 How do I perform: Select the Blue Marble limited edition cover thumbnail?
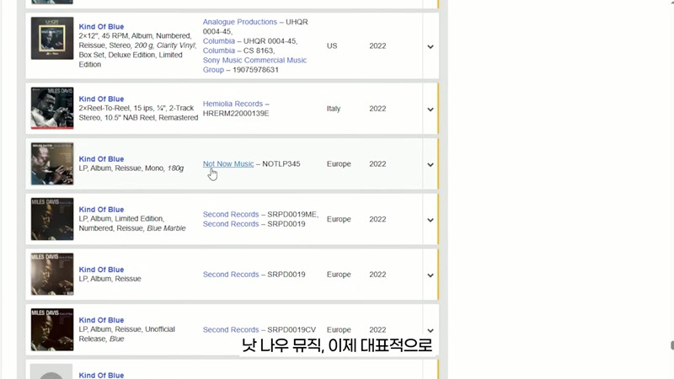(52, 219)
